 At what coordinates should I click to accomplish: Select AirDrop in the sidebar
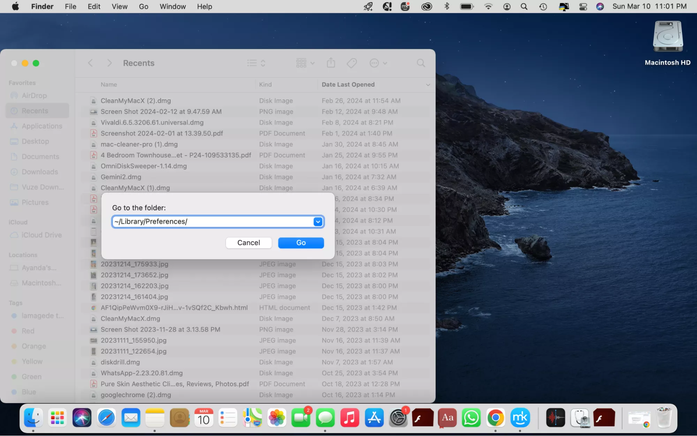33,95
